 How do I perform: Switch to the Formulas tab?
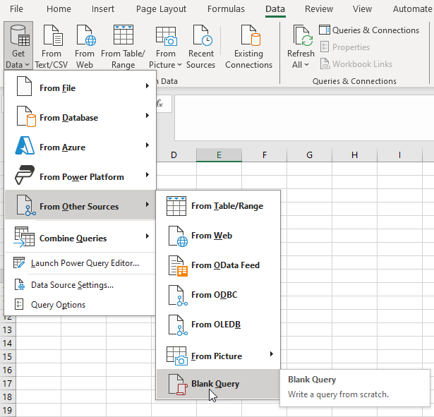(226, 9)
